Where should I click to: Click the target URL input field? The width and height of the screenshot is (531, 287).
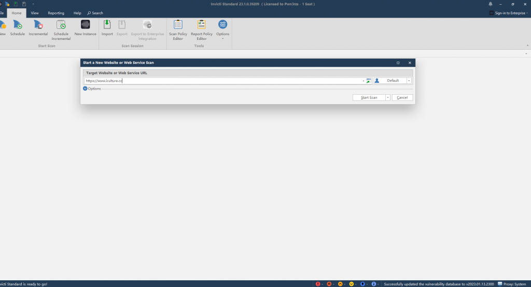tap(223, 81)
